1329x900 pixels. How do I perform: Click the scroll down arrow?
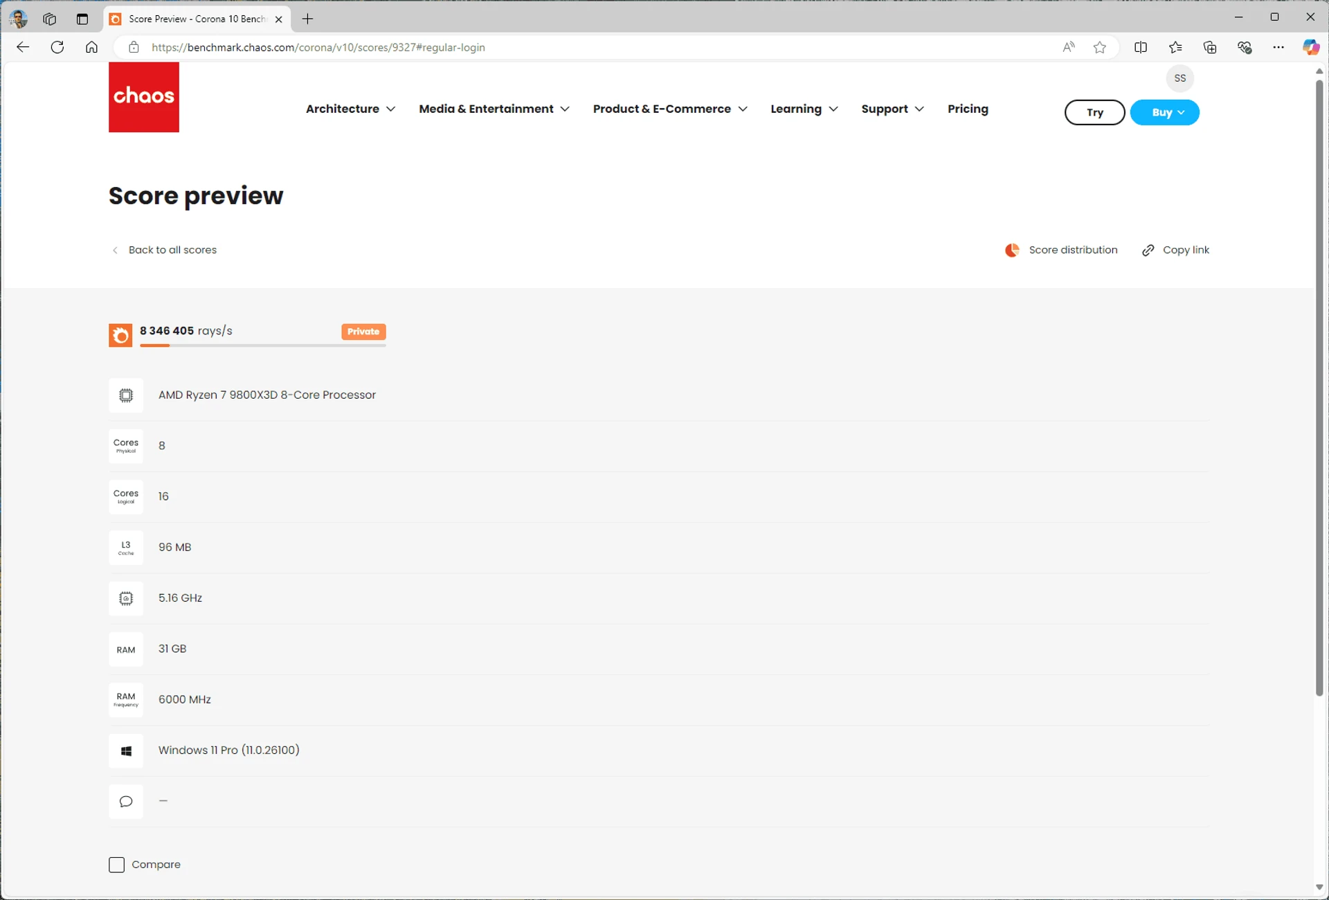[1319, 888]
